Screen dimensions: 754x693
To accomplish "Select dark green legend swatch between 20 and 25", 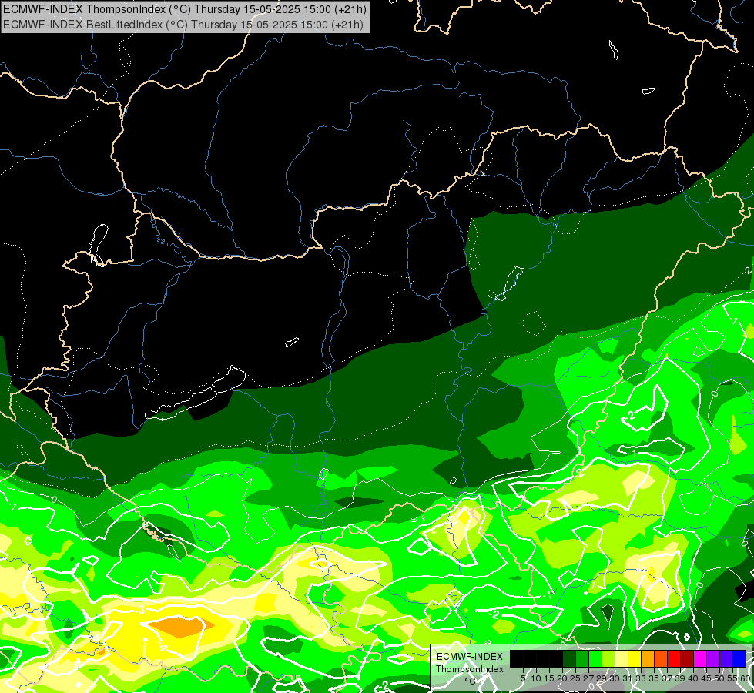I will (x=569, y=659).
